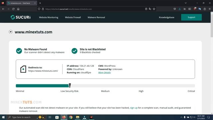This screenshot has width=213, height=120.
Task: Open the Knowledgebase link
Action: (x=166, y=17)
